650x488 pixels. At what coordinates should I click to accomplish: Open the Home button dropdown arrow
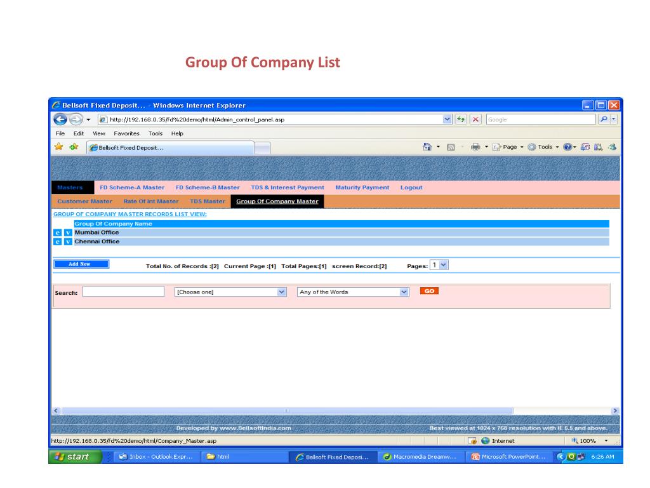click(438, 147)
